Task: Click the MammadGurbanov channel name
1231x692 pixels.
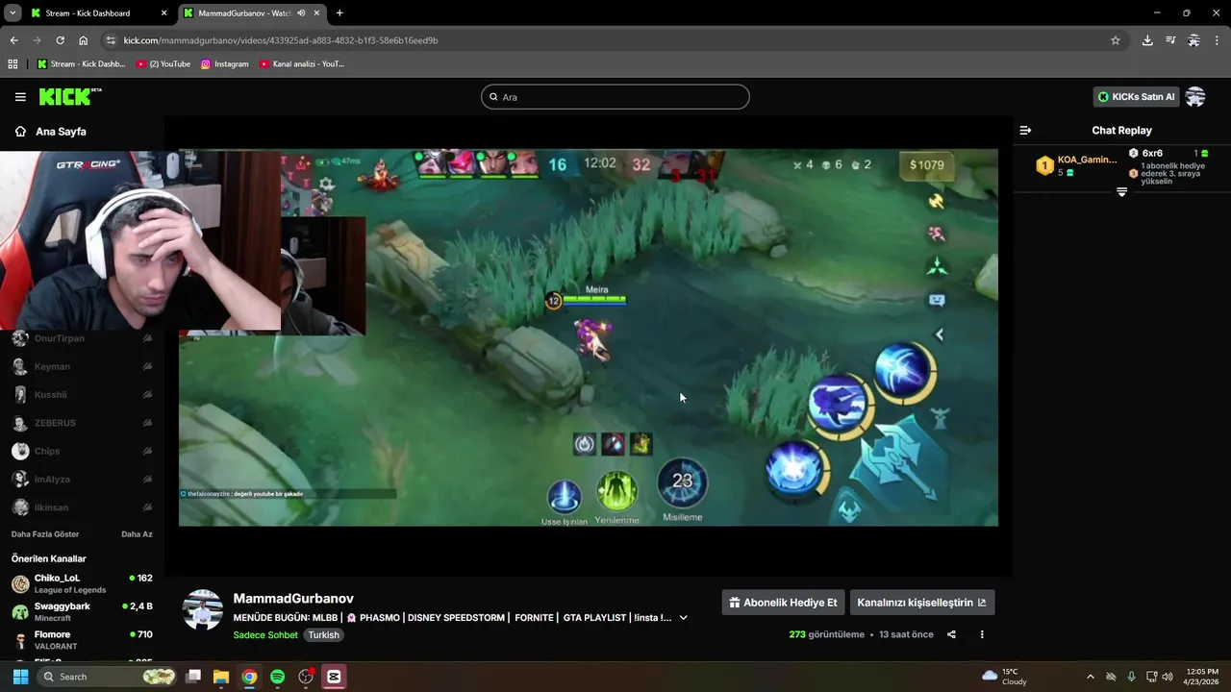Action: [293, 599]
